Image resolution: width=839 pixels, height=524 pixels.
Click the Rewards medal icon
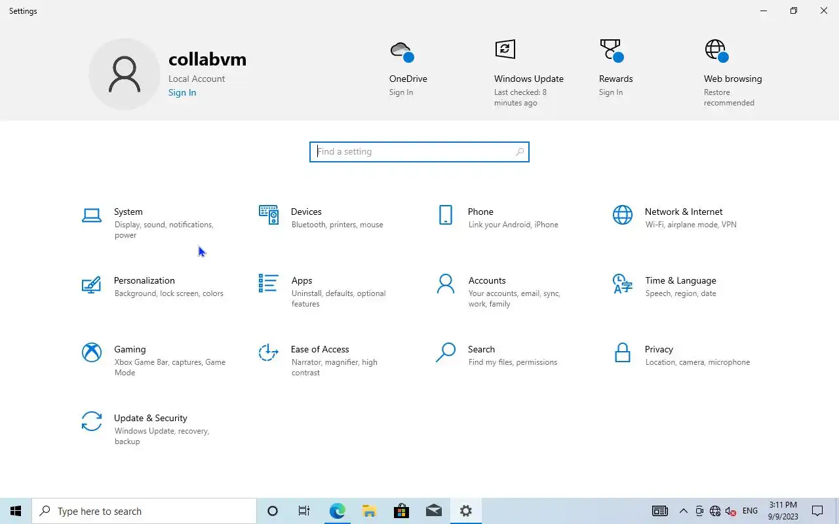click(x=611, y=50)
